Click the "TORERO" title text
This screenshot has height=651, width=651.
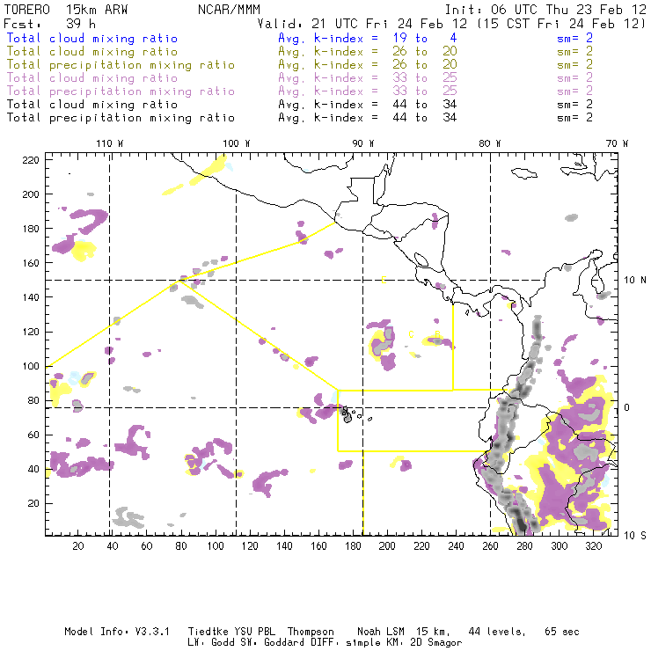click(x=27, y=10)
